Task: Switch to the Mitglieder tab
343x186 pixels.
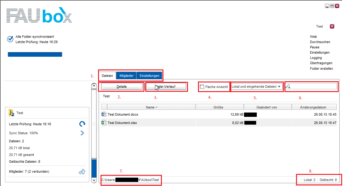Action: [x=126, y=76]
